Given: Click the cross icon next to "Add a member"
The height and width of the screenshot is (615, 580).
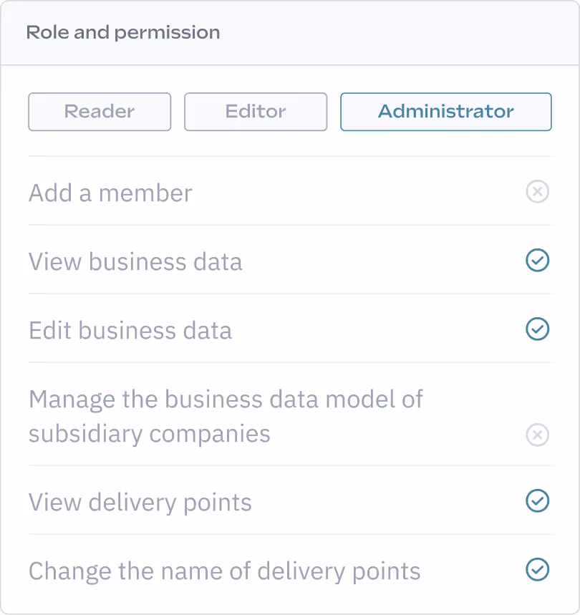Looking at the screenshot, I should point(538,192).
